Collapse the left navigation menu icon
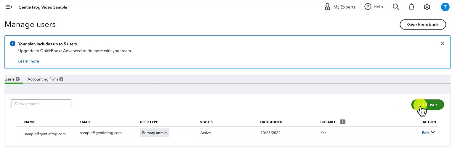The width and height of the screenshot is (455, 151). tap(9, 7)
